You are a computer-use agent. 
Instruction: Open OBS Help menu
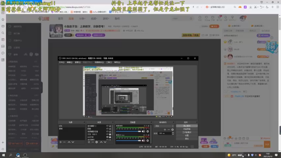117,62
